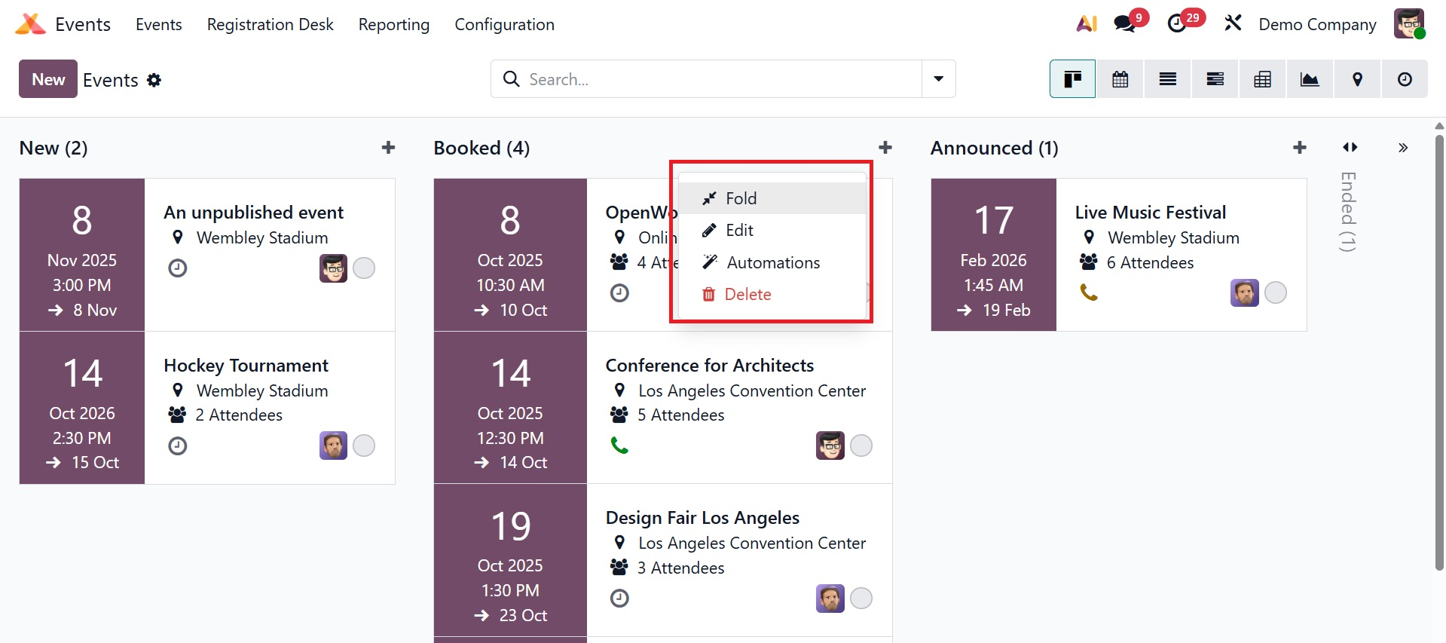Switch to graph view
This screenshot has width=1446, height=643.
pos(1310,79)
